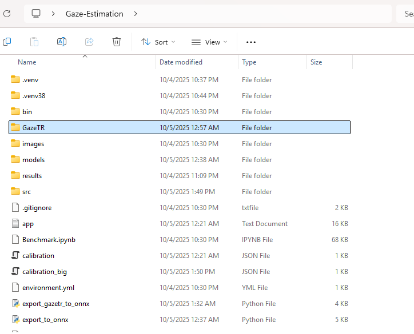Click the src folder icon
The height and width of the screenshot is (334, 414).
[x=15, y=192]
